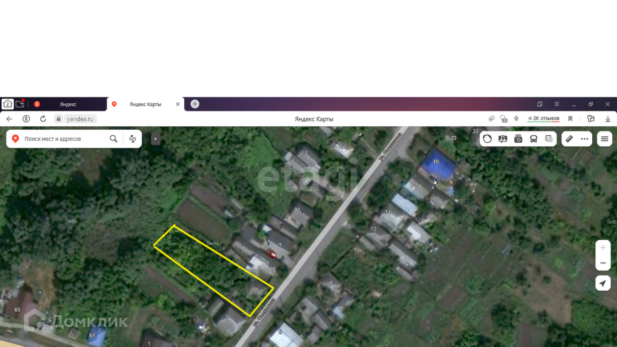This screenshot has height=347, width=617.
Task: Open the Yandex home button in toolbar
Action: tap(26, 119)
